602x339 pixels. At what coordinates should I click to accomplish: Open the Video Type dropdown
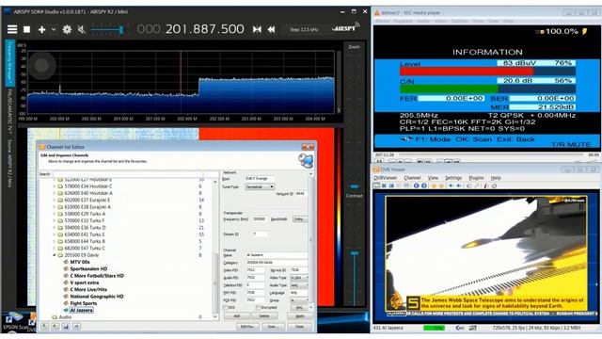[299, 278]
